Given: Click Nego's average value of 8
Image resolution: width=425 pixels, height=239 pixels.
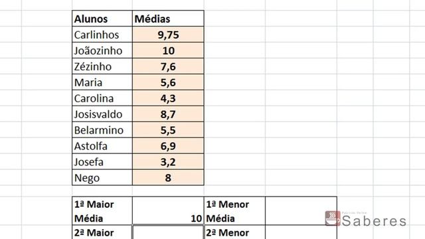Looking at the screenshot, I should [x=168, y=178].
